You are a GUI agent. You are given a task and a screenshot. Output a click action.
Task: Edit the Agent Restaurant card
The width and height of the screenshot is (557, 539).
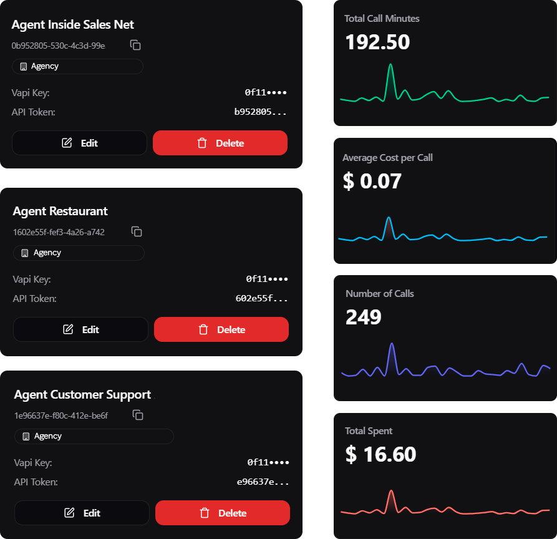click(x=80, y=329)
